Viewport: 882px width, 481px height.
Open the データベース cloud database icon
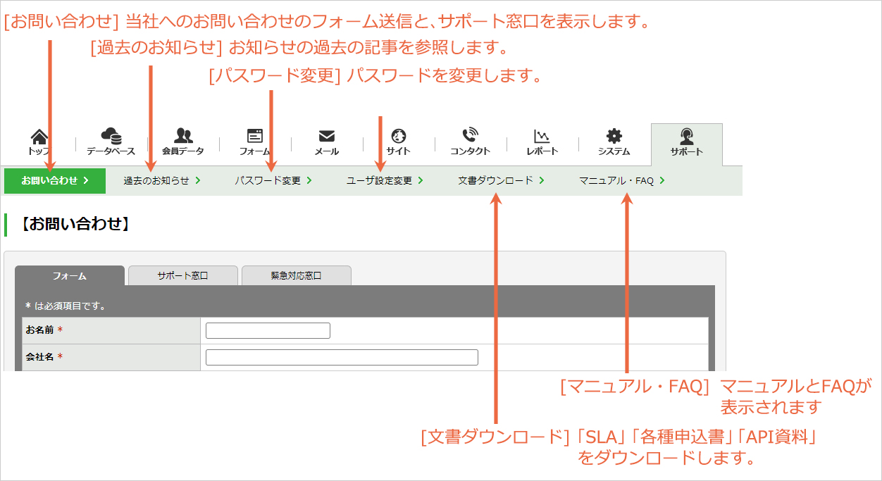(111, 135)
